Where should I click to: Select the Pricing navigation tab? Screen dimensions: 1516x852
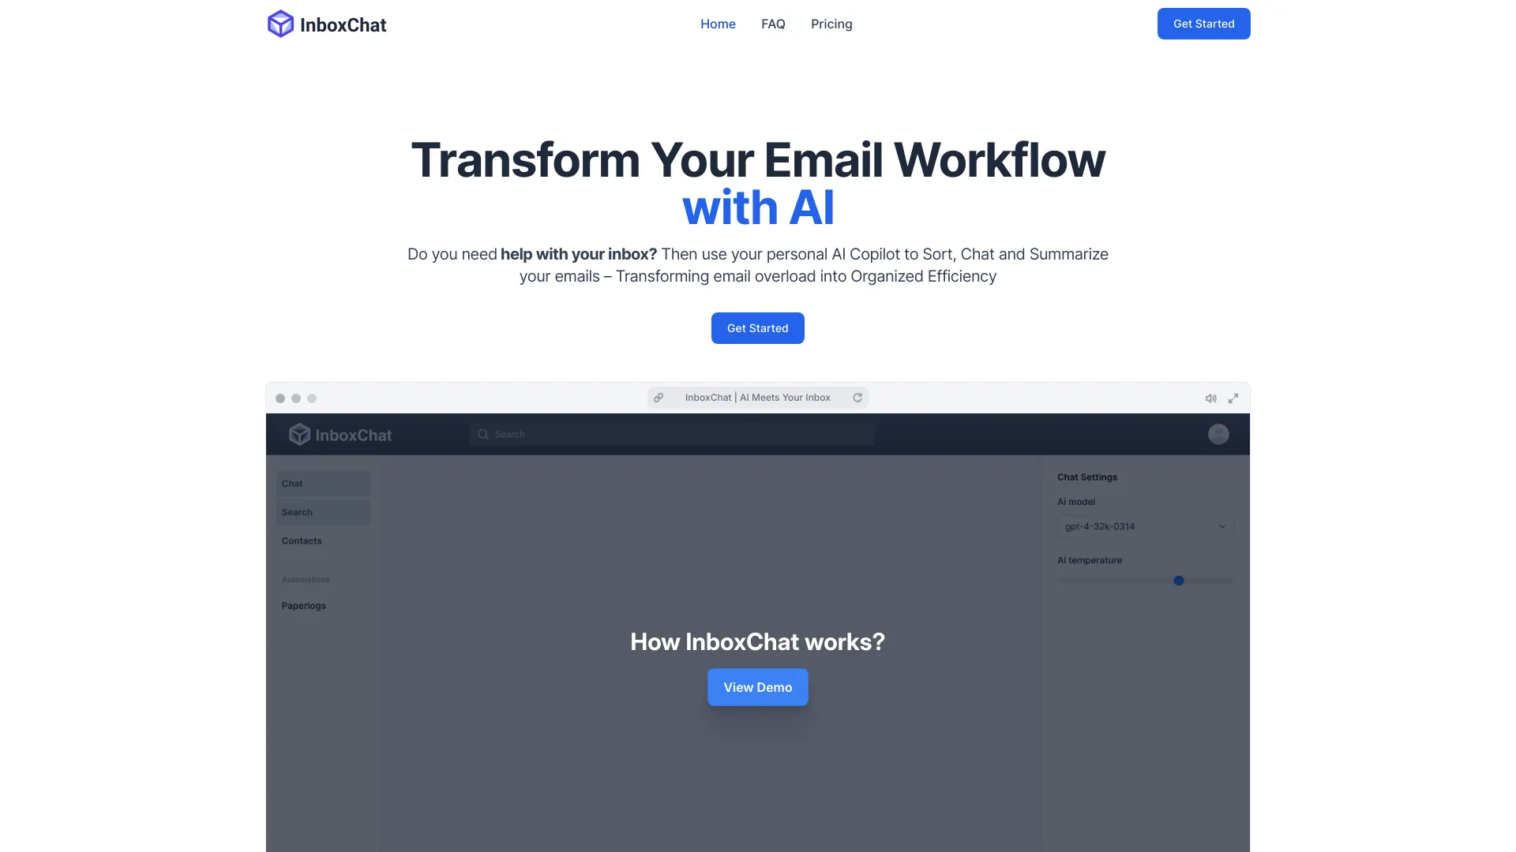point(831,24)
